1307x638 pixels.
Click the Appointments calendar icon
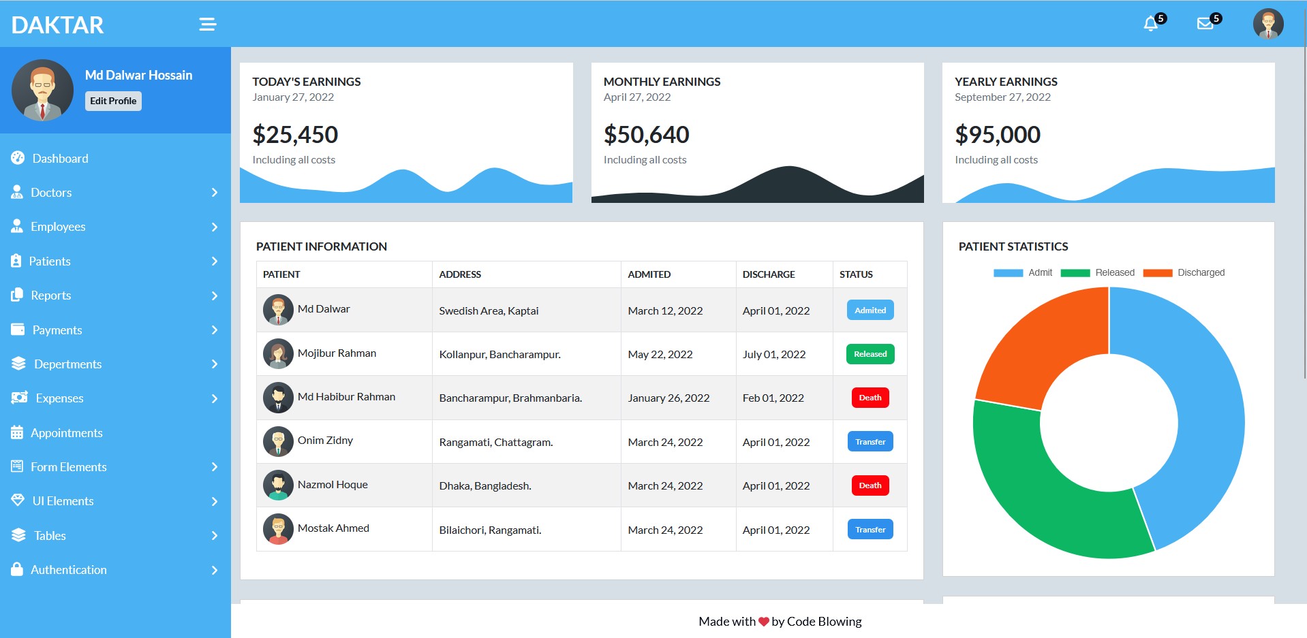pos(17,433)
